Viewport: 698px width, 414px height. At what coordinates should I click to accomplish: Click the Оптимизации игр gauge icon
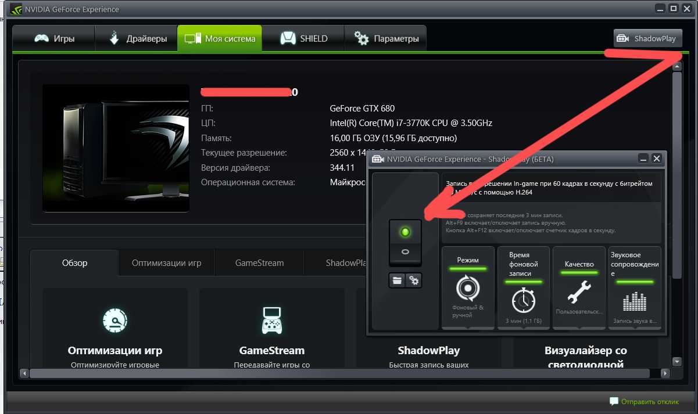click(114, 319)
